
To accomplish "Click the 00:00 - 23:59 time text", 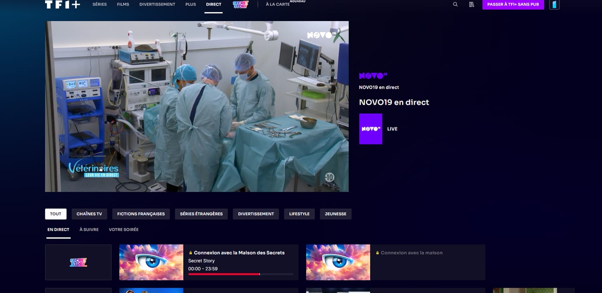I will point(203,269).
